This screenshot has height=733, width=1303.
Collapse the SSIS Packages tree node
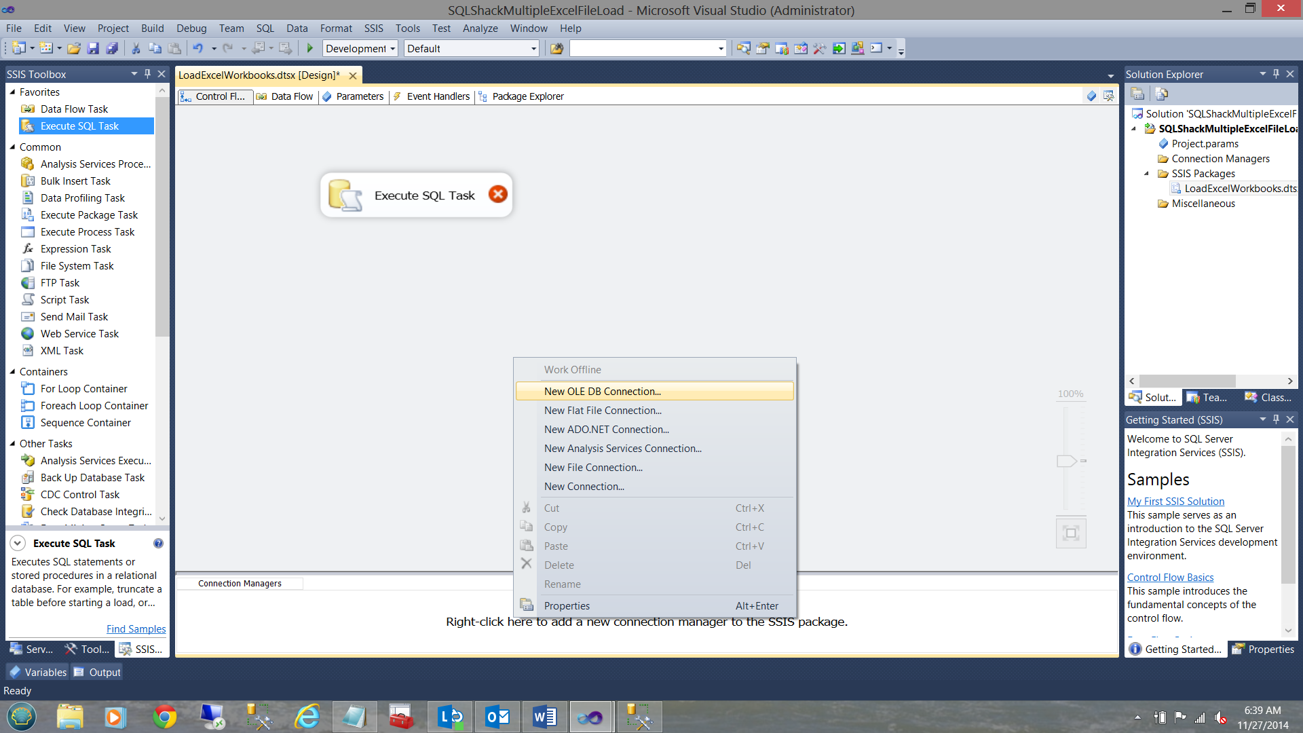click(x=1146, y=174)
